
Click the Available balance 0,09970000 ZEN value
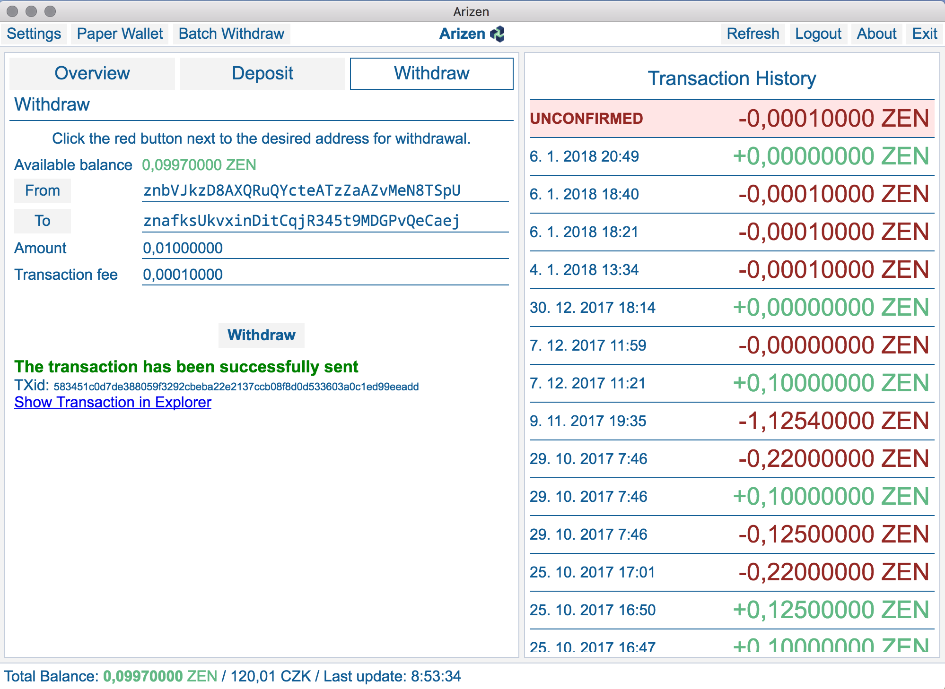[199, 165]
